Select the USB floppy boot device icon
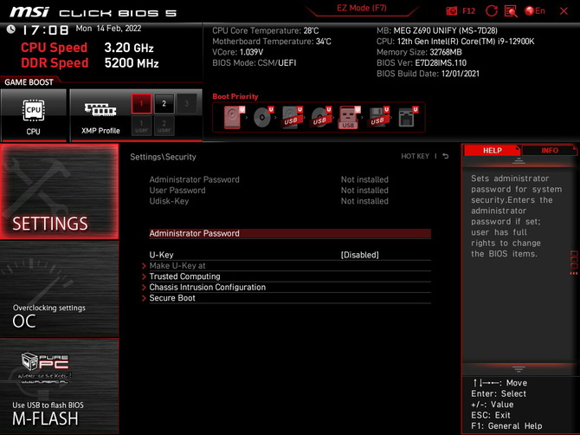The width and height of the screenshot is (580, 435). (x=378, y=117)
